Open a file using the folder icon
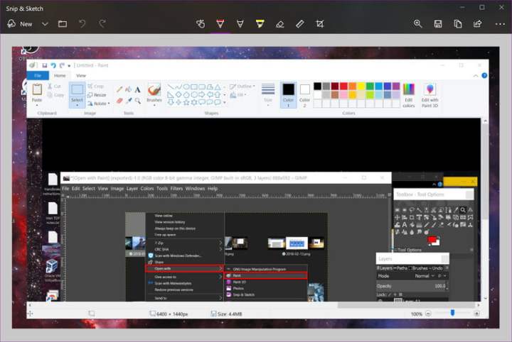This screenshot has width=512, height=342. tap(63, 23)
